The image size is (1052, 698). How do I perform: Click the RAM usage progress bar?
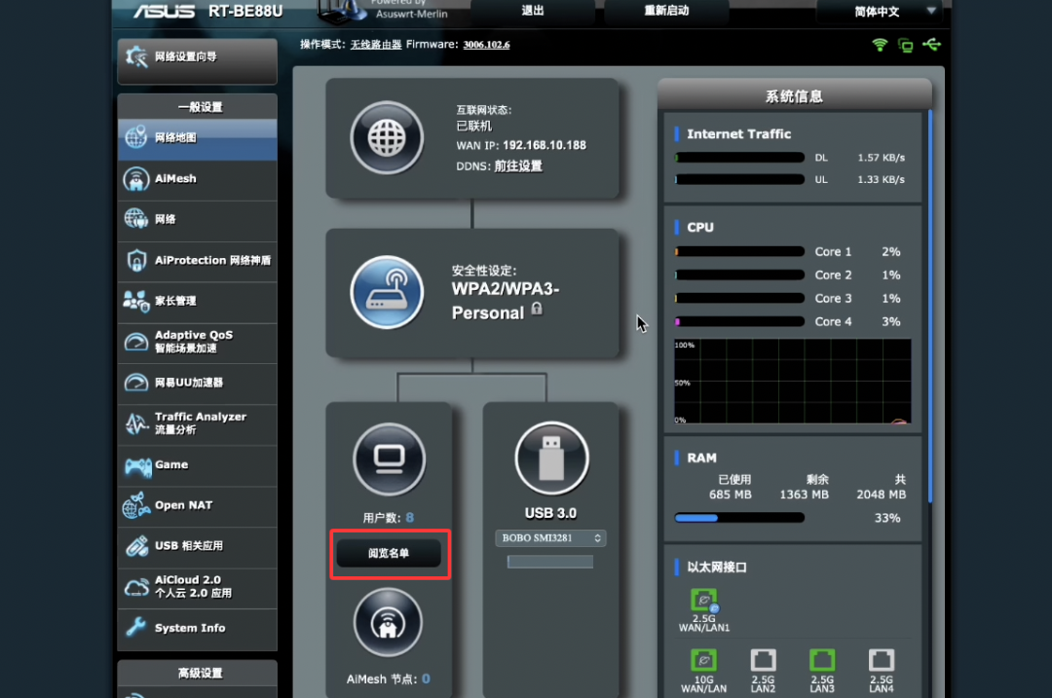click(x=739, y=518)
